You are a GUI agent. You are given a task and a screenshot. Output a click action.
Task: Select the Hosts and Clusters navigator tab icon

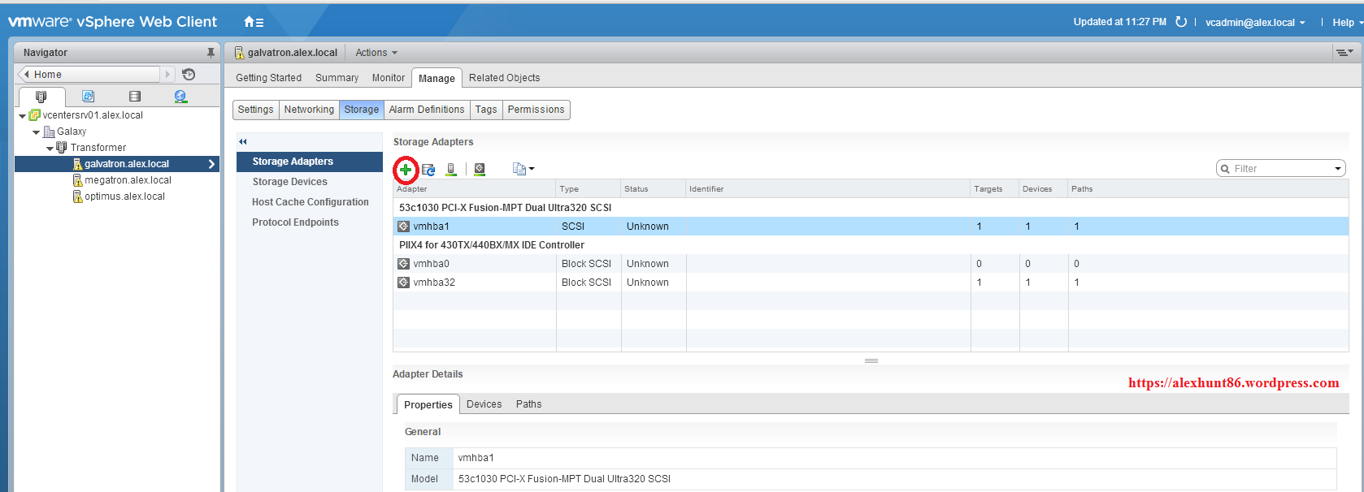point(41,97)
